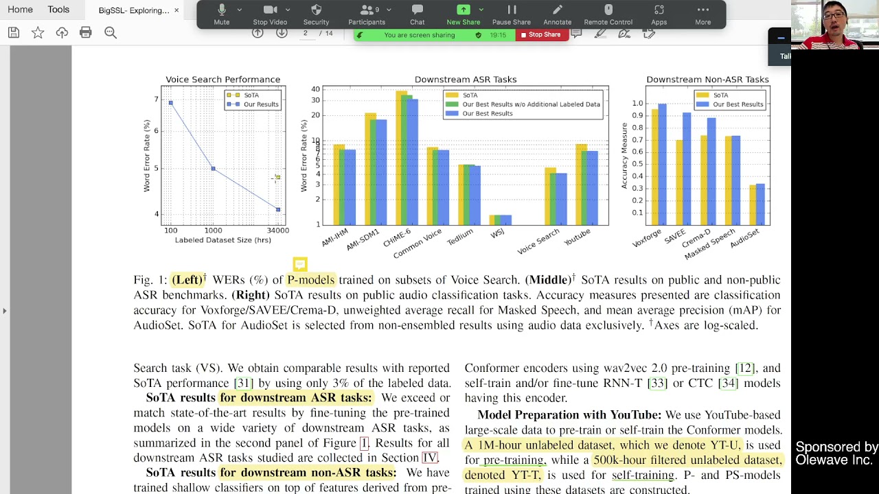This screenshot has height=494, width=879.
Task: Click the comment bubble icon in PDF toolbar
Action: 577,34
